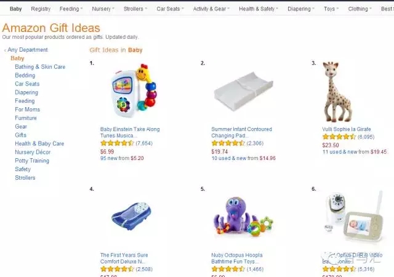
Task: Click the star rating for Baby Einstein toy
Action: pyautogui.click(x=117, y=143)
